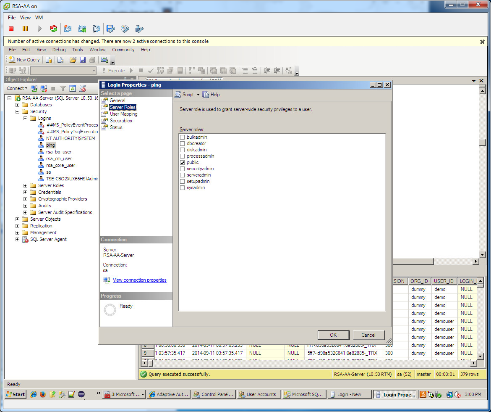Select the User Mapping page

tap(123, 114)
